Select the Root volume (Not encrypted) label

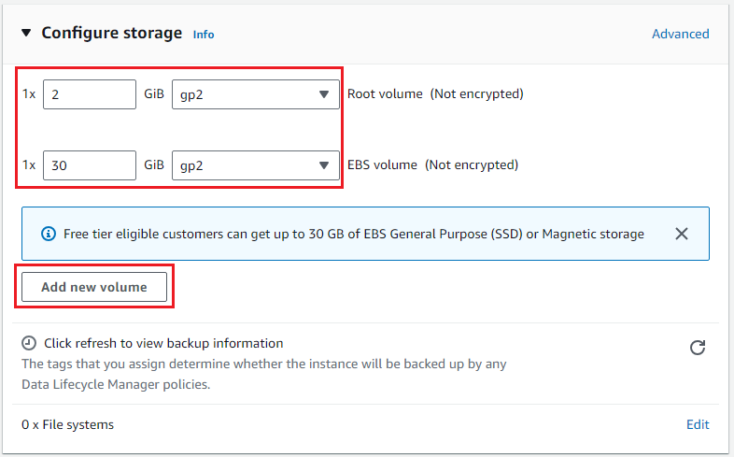point(435,94)
